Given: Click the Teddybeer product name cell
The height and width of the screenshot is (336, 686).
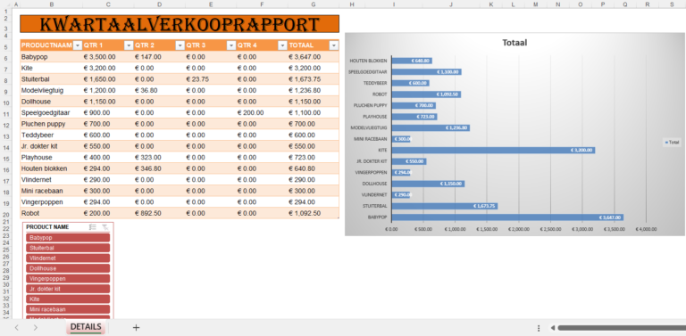Looking at the screenshot, I should coord(51,135).
